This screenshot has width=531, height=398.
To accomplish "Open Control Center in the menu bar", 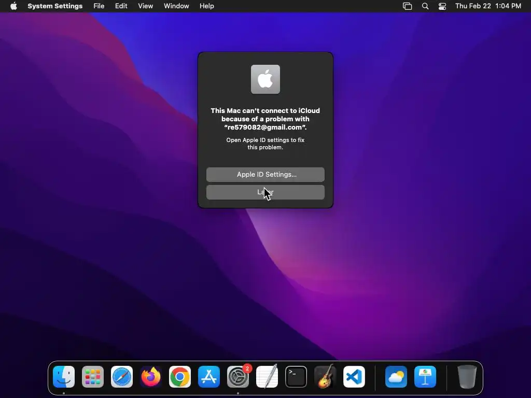I will (442, 6).
